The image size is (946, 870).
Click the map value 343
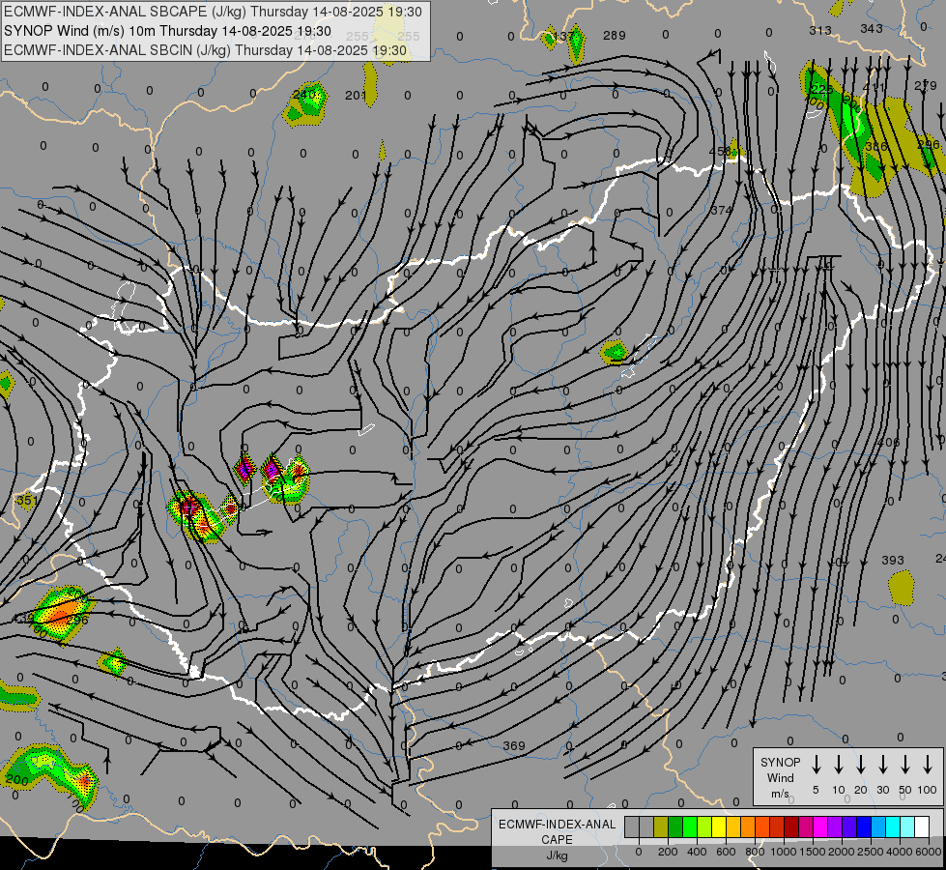click(x=872, y=28)
